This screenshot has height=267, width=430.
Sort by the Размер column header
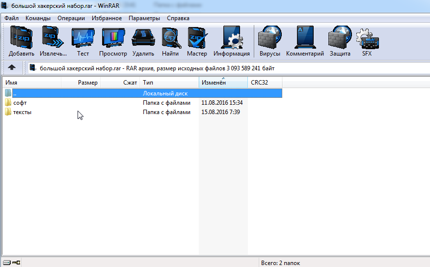(81, 83)
